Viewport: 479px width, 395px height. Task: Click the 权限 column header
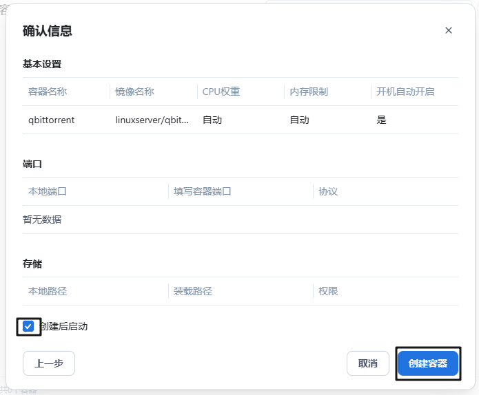pyautogui.click(x=328, y=291)
